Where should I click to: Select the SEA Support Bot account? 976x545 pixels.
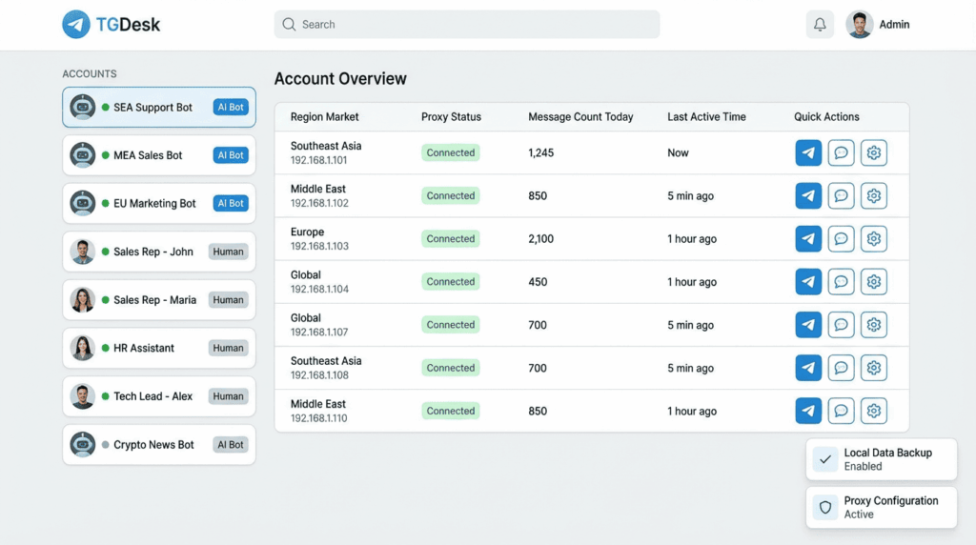159,107
